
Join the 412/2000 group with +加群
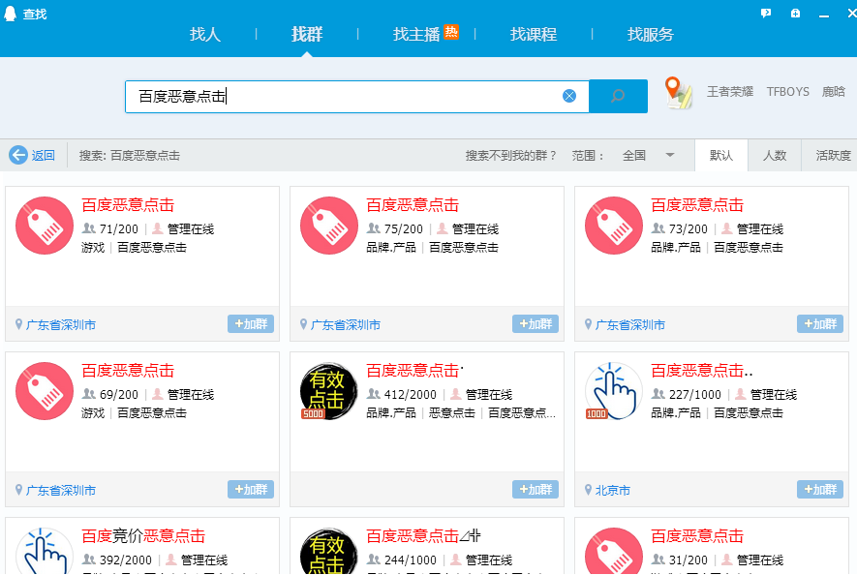click(x=536, y=490)
